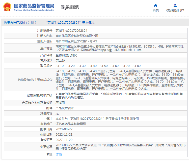
Task: Open 政务服务门户 text label
Action: tap(175, 10)
